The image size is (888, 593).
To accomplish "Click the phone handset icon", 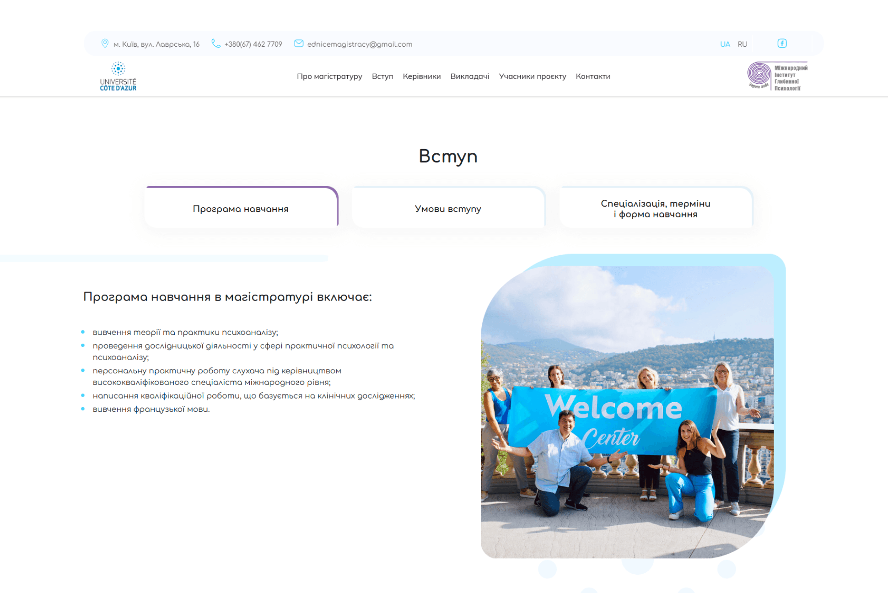I will (216, 43).
